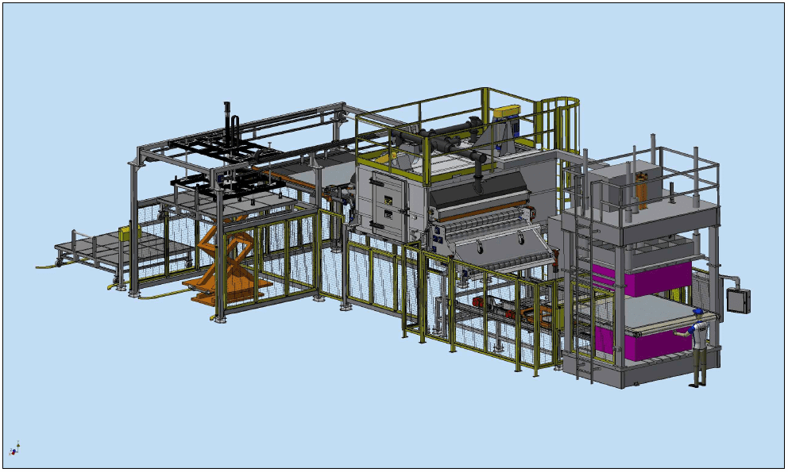Image resolution: width=788 pixels, height=472 pixels.
Task: Select the blue vertical drive motor unit
Action: point(515,132)
